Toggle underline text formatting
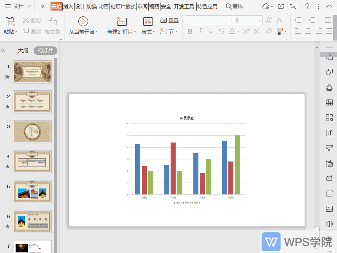337x253 pixels. [211, 32]
